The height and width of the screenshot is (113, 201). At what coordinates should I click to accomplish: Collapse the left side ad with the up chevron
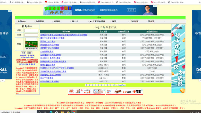pyautogui.click(x=3, y=81)
